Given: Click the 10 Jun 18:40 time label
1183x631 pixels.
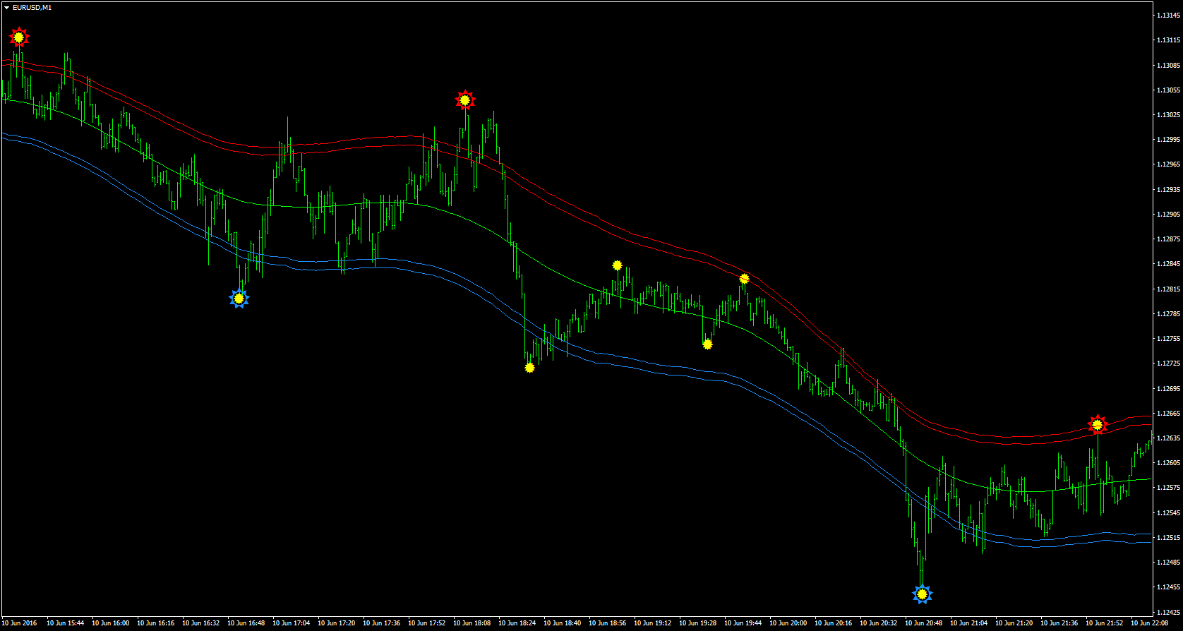Looking at the screenshot, I should [563, 623].
